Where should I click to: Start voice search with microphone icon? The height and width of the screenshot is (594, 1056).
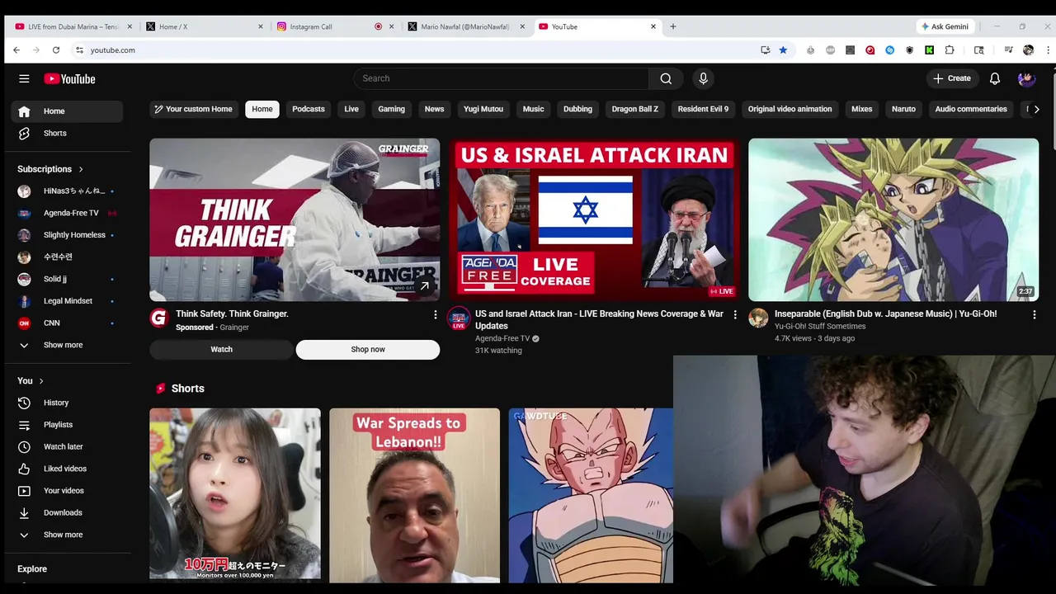tap(703, 78)
